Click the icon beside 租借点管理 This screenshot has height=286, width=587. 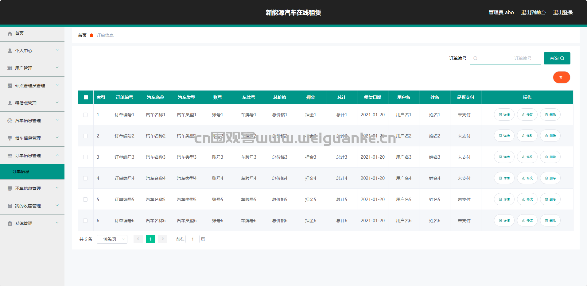[x=10, y=103]
